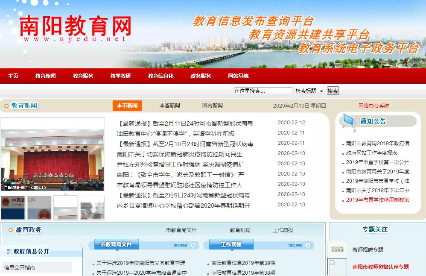Open the 主页 menu item
This screenshot has width=426, height=276.
(x=13, y=76)
